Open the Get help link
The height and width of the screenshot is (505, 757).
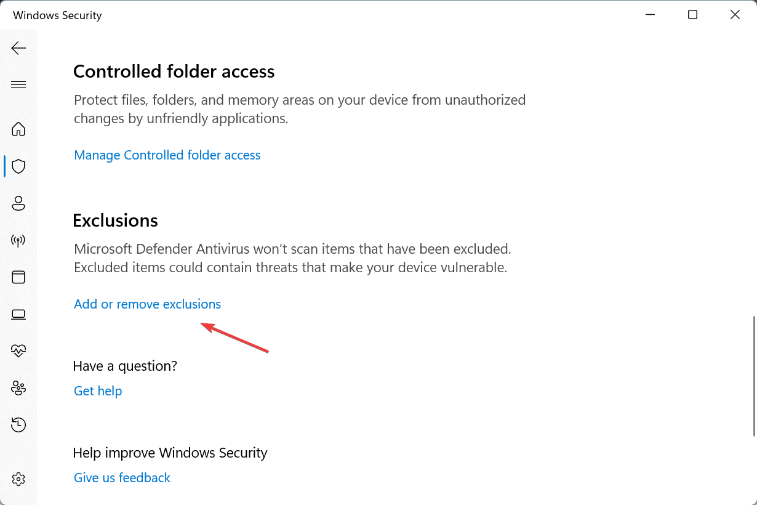coord(98,391)
